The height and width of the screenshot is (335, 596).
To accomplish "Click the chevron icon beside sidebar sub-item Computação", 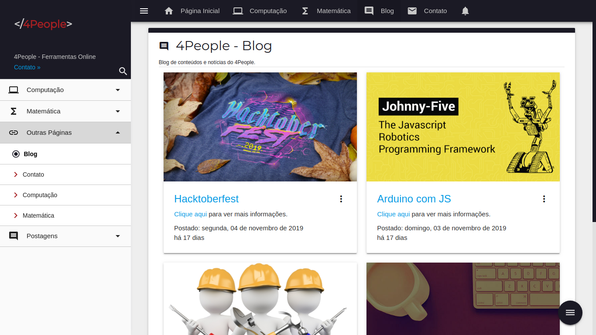I will [x=16, y=195].
